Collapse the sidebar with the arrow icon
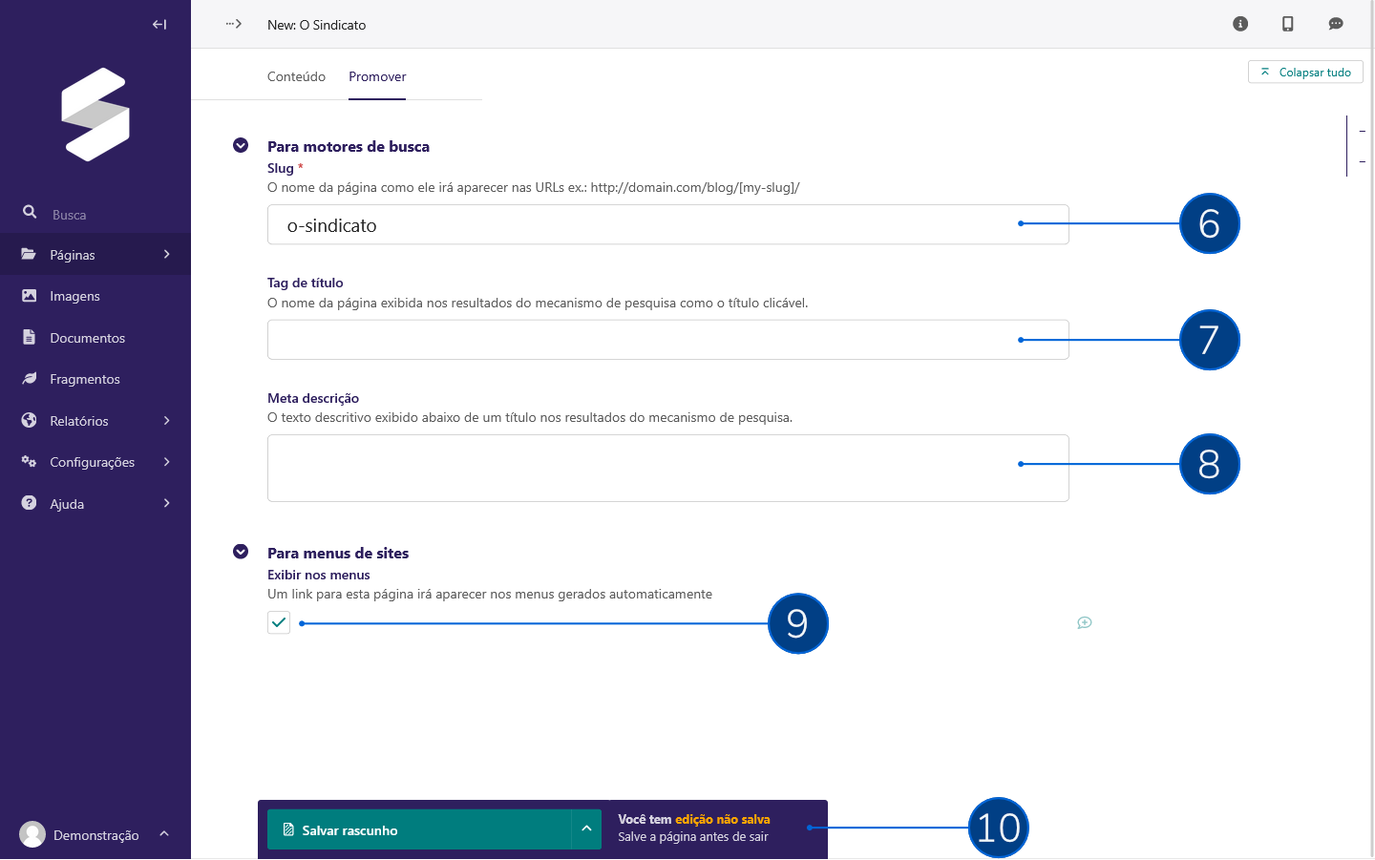 click(159, 25)
